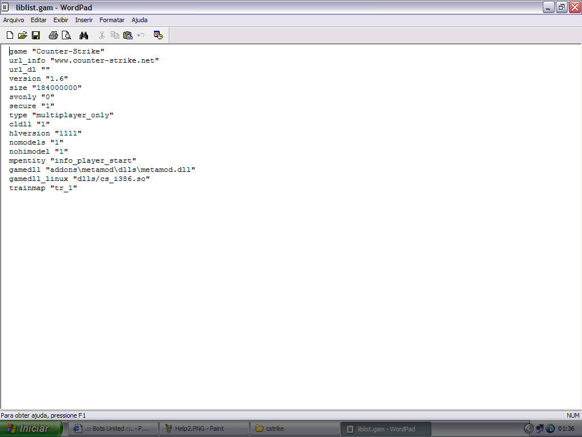Open a file with Open folder icon

coord(23,35)
